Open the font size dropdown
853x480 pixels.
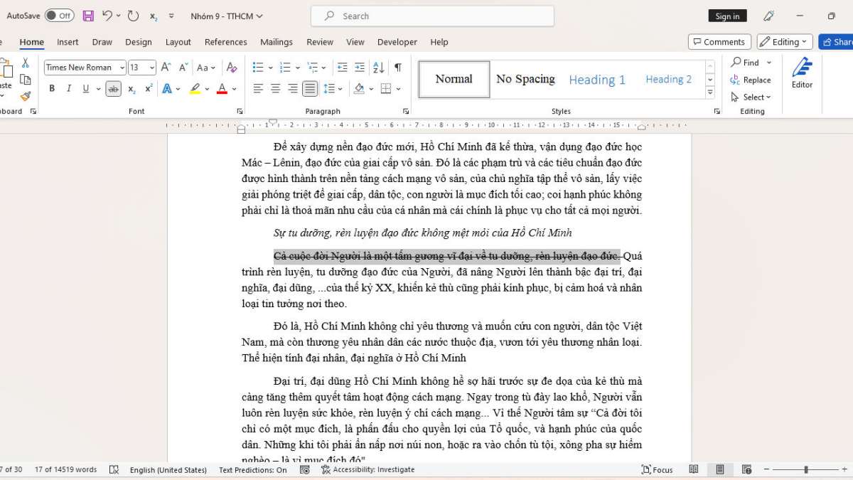151,68
